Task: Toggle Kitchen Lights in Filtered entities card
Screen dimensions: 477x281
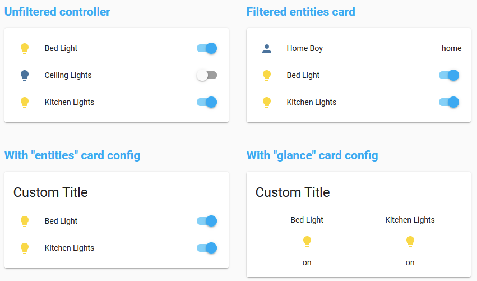Action: (x=449, y=102)
